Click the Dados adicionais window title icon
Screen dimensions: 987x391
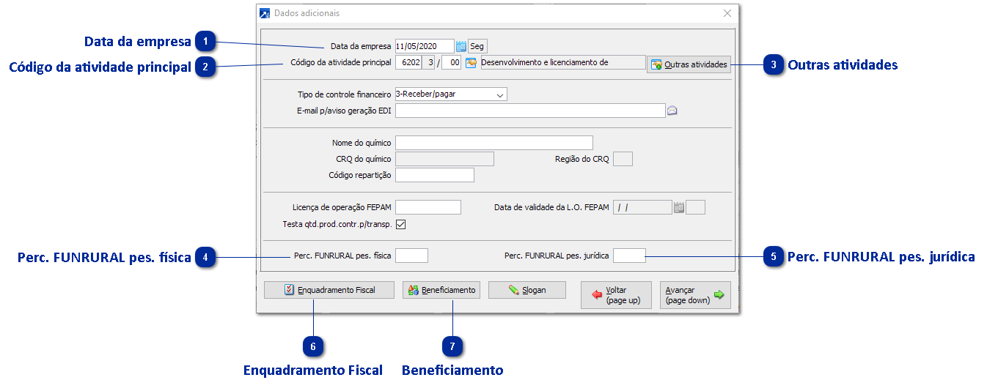tap(265, 13)
